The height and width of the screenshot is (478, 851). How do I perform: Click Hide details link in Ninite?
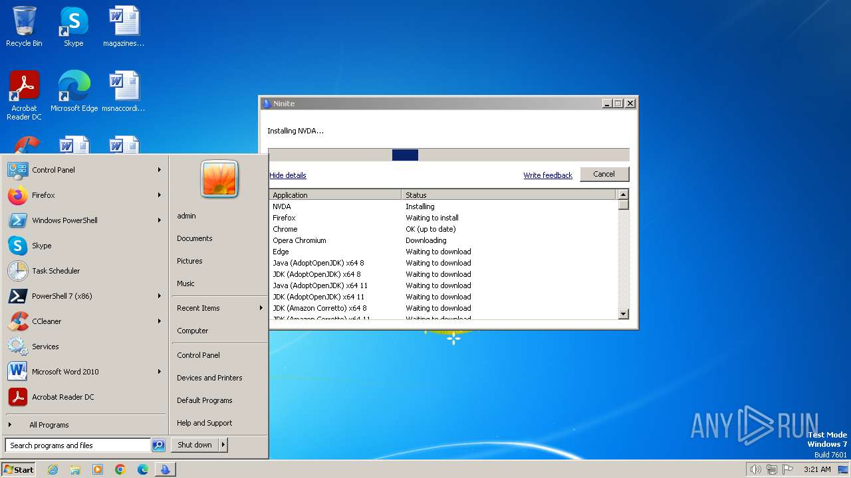point(288,175)
